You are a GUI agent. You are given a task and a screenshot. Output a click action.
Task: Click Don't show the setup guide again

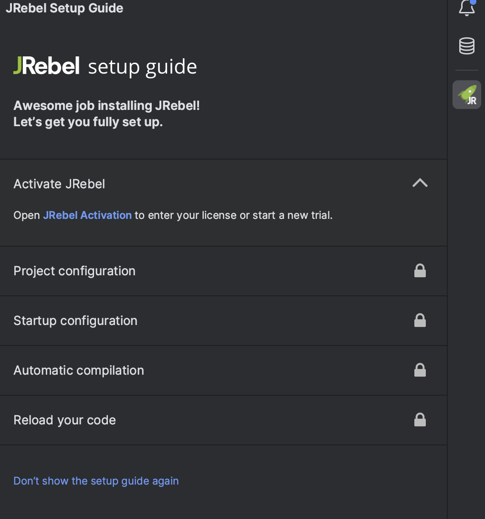pos(96,481)
